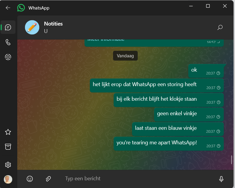Screen dimensions: 235x188
Task: Click clock icon on 'geen enkel vinkje' message
Action: 218,117
